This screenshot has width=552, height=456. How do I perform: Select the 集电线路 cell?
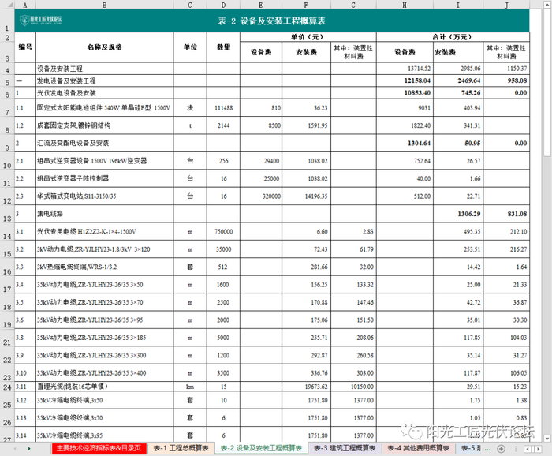click(x=104, y=214)
